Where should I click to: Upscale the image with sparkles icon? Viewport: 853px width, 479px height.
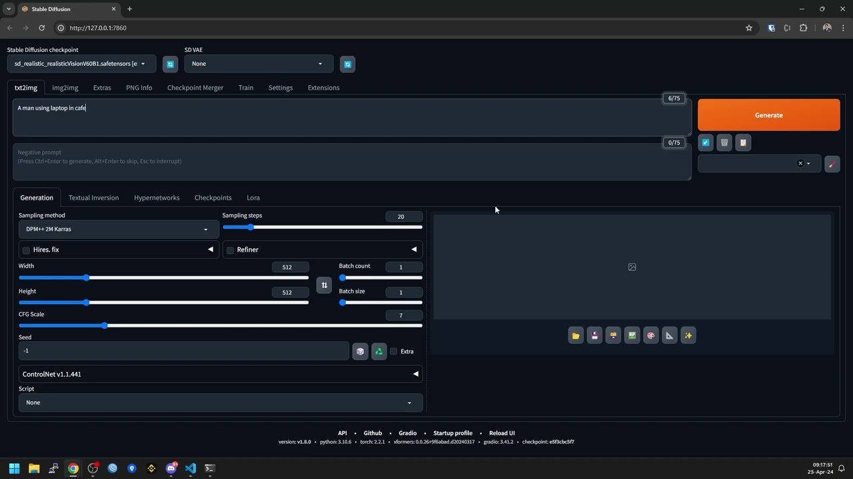click(688, 336)
